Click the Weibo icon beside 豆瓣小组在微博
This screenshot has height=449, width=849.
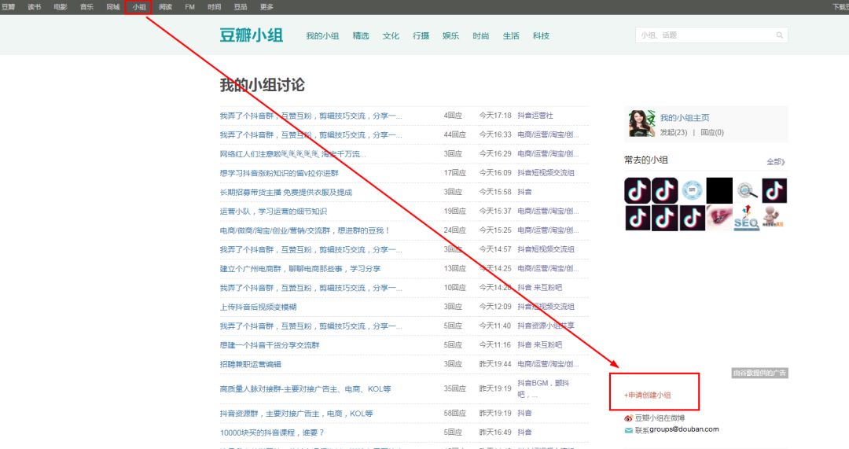629,418
